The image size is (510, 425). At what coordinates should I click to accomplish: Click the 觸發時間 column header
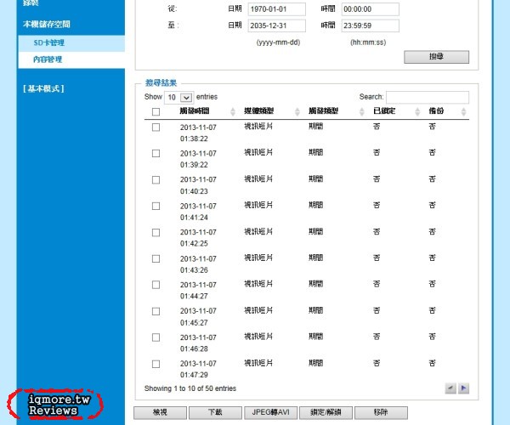tap(195, 111)
